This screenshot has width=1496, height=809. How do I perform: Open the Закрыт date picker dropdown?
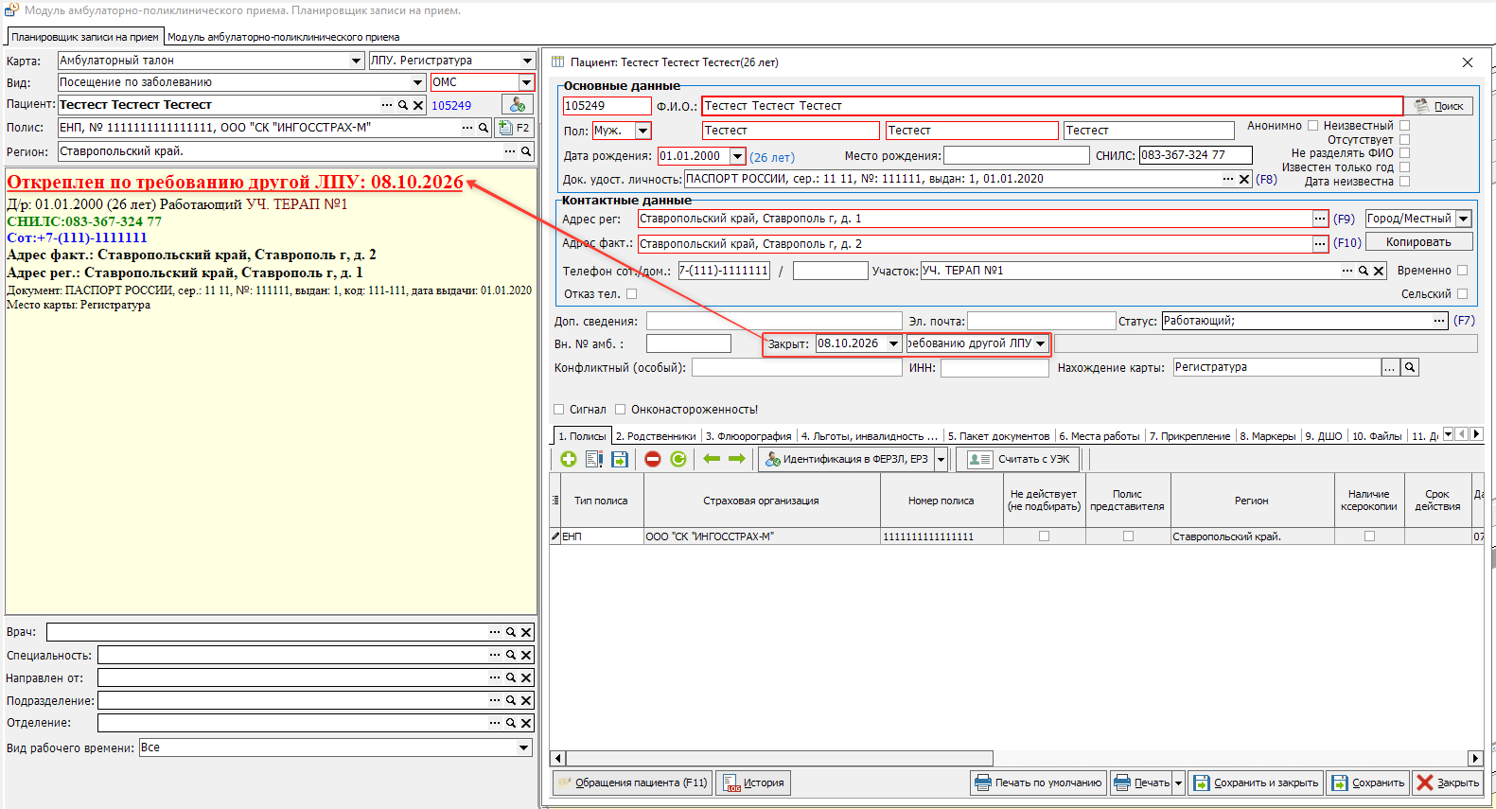click(x=893, y=343)
